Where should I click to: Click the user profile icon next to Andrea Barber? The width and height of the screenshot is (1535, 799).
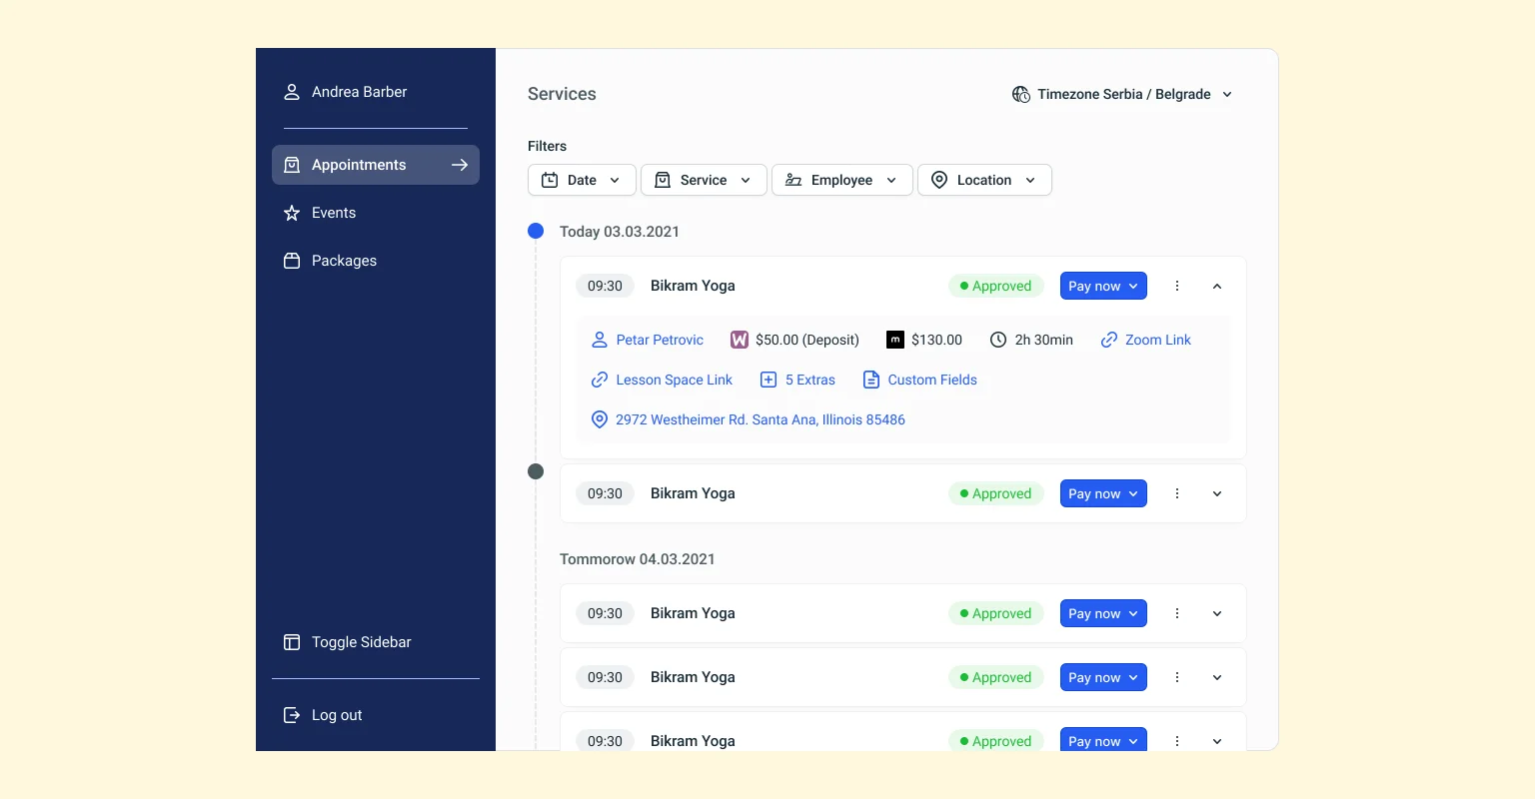pos(291,91)
